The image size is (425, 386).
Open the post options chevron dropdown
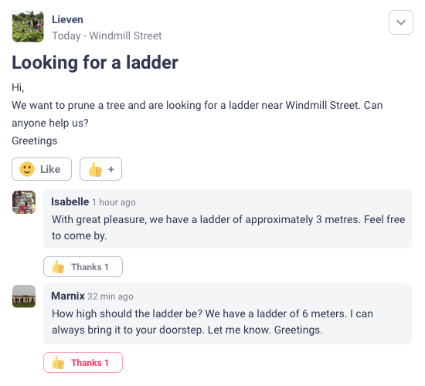(400, 22)
